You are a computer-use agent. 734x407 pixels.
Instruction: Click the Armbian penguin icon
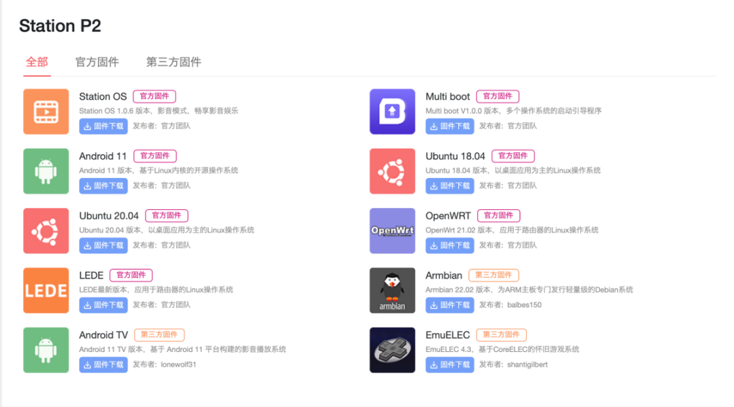(x=392, y=290)
